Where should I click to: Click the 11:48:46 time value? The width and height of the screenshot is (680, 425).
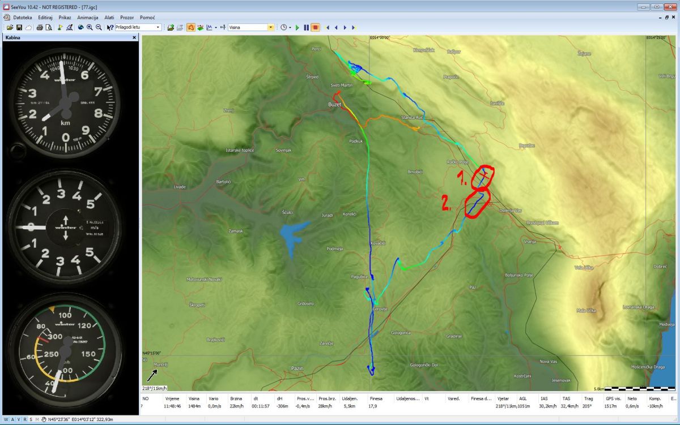pos(172,406)
